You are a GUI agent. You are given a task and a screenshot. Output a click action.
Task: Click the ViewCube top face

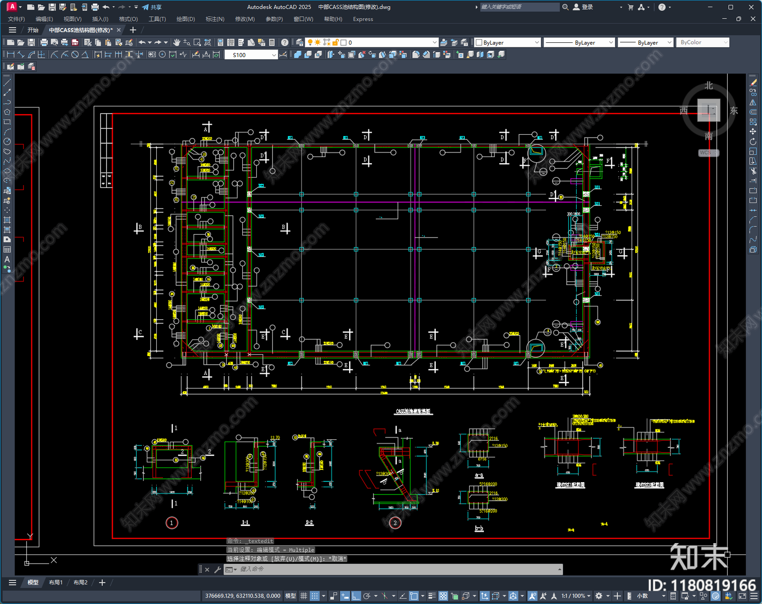pos(709,110)
